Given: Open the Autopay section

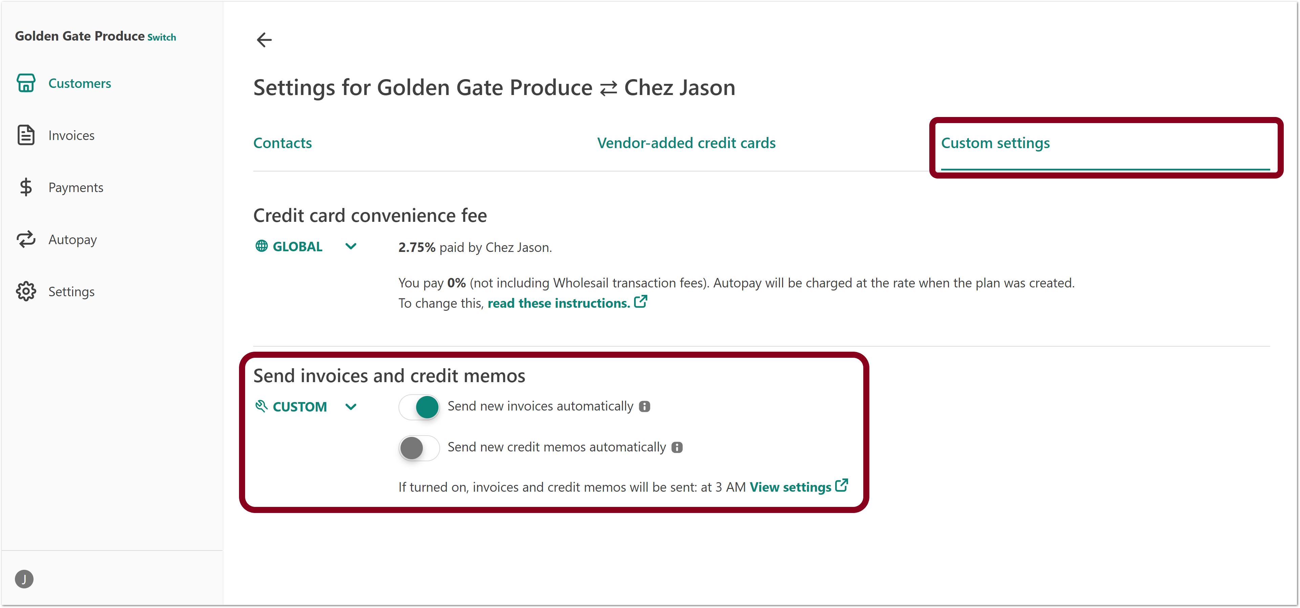Looking at the screenshot, I should coord(73,239).
